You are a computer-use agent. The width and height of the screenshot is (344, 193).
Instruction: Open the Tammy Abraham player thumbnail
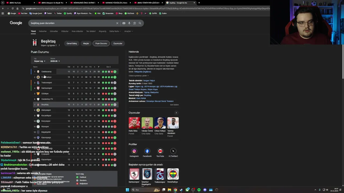(x=173, y=123)
